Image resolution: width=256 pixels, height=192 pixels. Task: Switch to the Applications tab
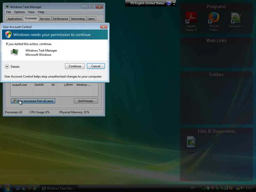coord(15,18)
